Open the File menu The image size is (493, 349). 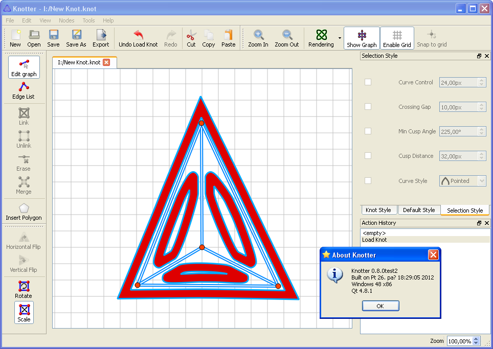coord(10,20)
